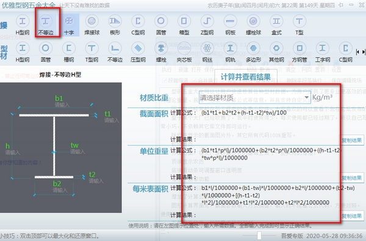The height and width of the screenshot is (241, 366).
Task: Select welded 不等边 H-section icon in top row
Action: pyautogui.click(x=46, y=25)
